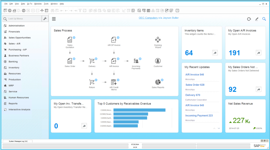The height and width of the screenshot is (150, 270).
Task: Click the refresh cockpit icon
Action: 249,19
